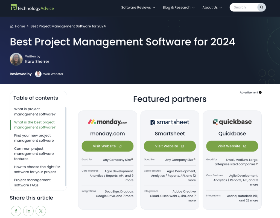Click the TechnologyAdvice logo

(x=32, y=8)
